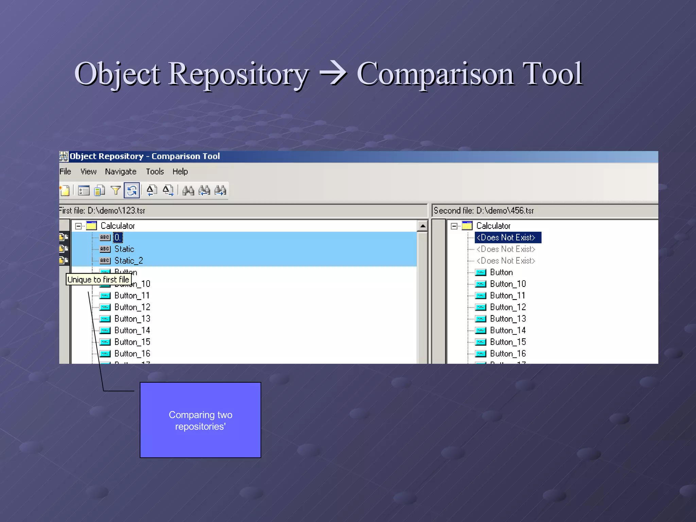Screen dimensions: 696x522
Task: Click the statistics calculator page icon
Action: point(100,190)
